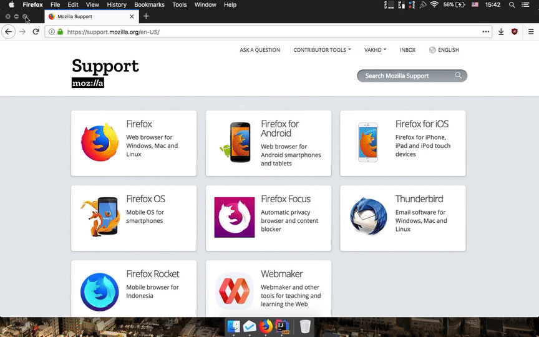Focus the URL address bar

268,32
